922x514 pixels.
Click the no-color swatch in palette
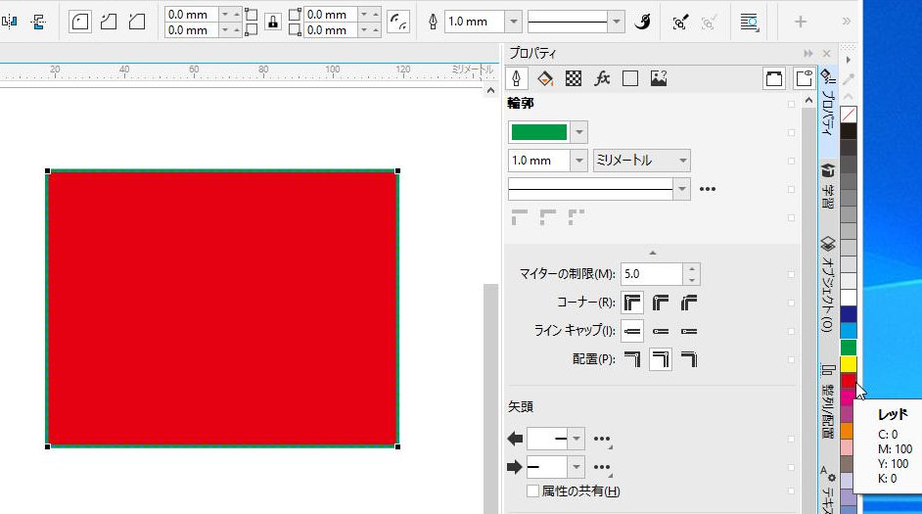click(849, 115)
